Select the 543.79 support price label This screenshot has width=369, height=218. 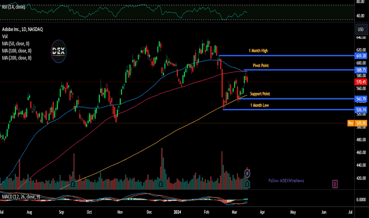[361, 99]
